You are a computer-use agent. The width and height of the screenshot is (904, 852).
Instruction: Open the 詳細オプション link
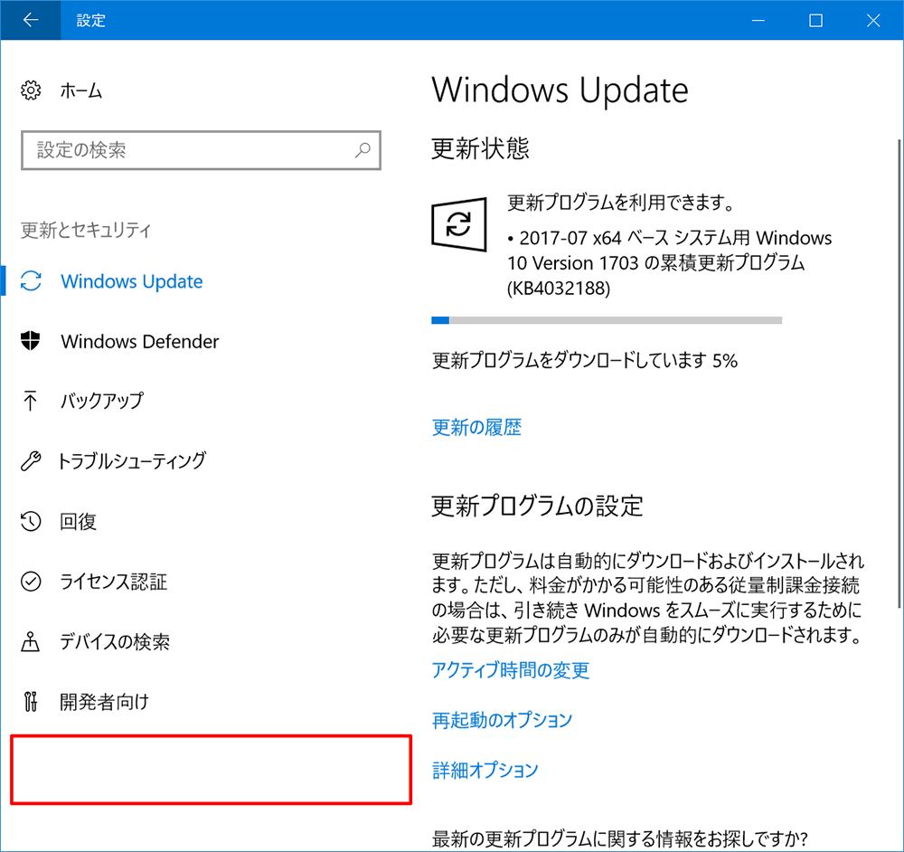point(485,770)
